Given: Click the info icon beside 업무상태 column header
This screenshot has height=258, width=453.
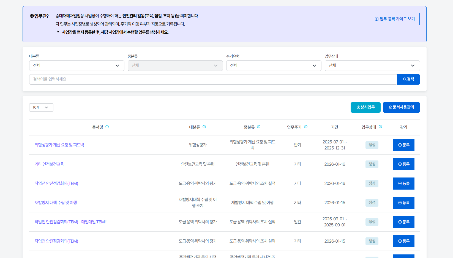Looking at the screenshot, I should (x=381, y=127).
